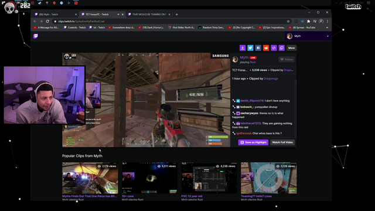This screenshot has height=211, width=375.
Task: Open 'Random Trivia Gen...' bookmark
Action: [211, 28]
